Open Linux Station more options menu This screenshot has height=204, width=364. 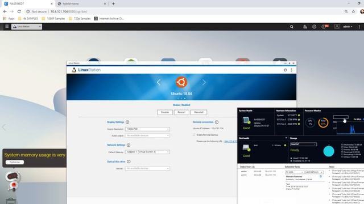291,70
